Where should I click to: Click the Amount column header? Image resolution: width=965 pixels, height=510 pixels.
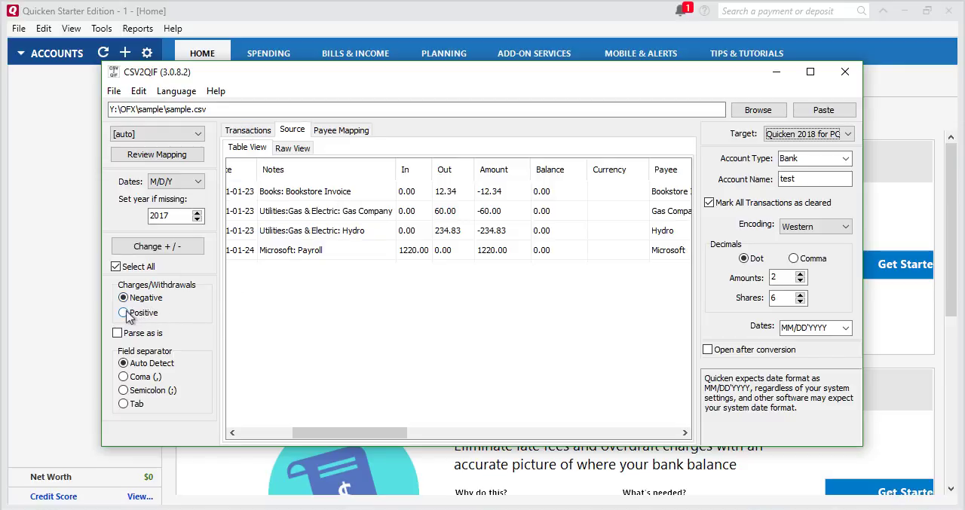494,169
